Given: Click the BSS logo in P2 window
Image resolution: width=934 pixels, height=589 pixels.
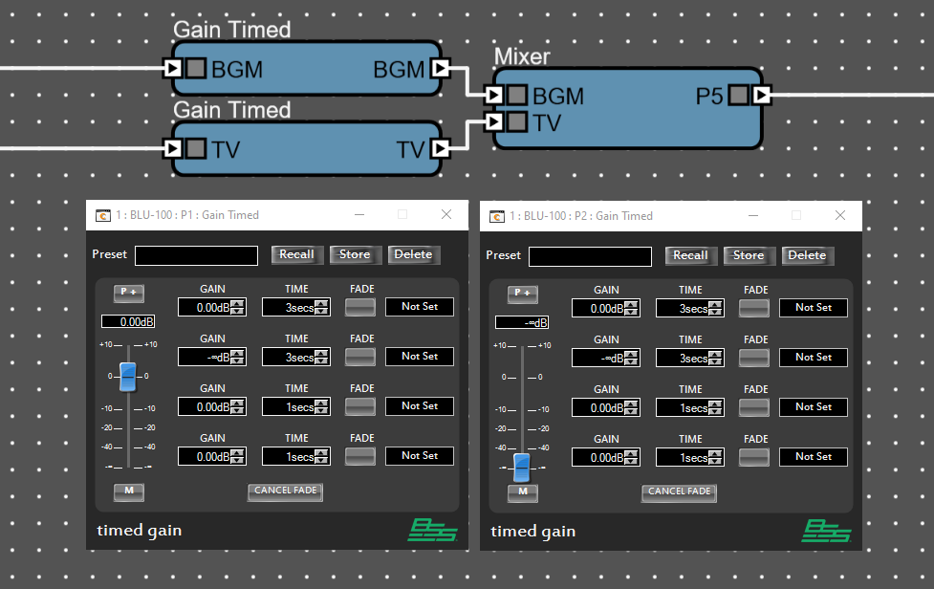Looking at the screenshot, I should click(x=826, y=531).
